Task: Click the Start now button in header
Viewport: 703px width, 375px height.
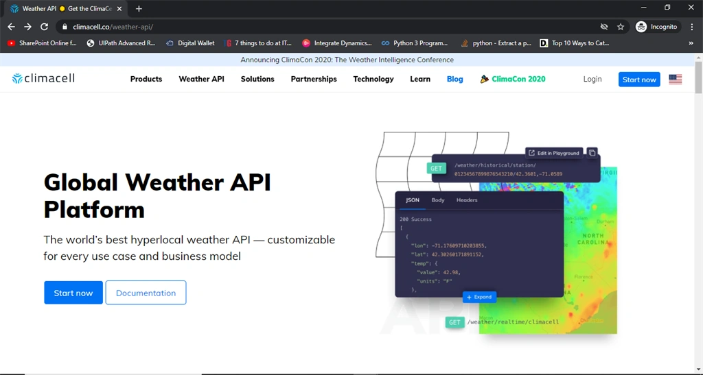Action: [639, 80]
